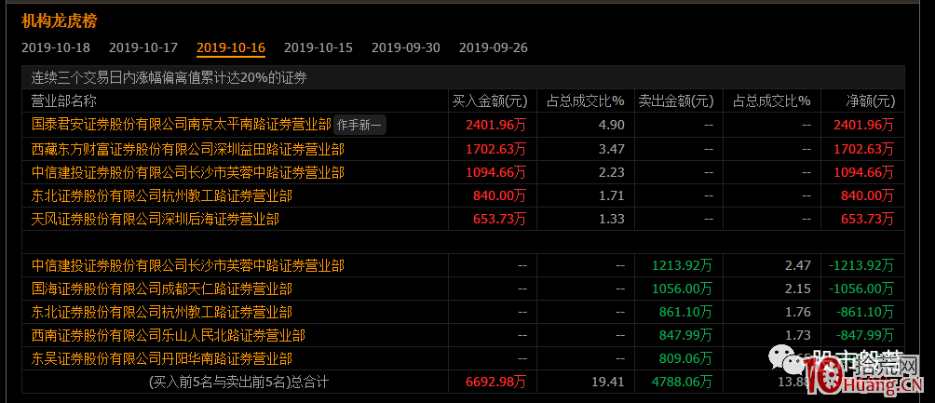Click buy amount 1094.66万 in 买入金额 column
The width and height of the screenshot is (935, 403).
point(496,173)
